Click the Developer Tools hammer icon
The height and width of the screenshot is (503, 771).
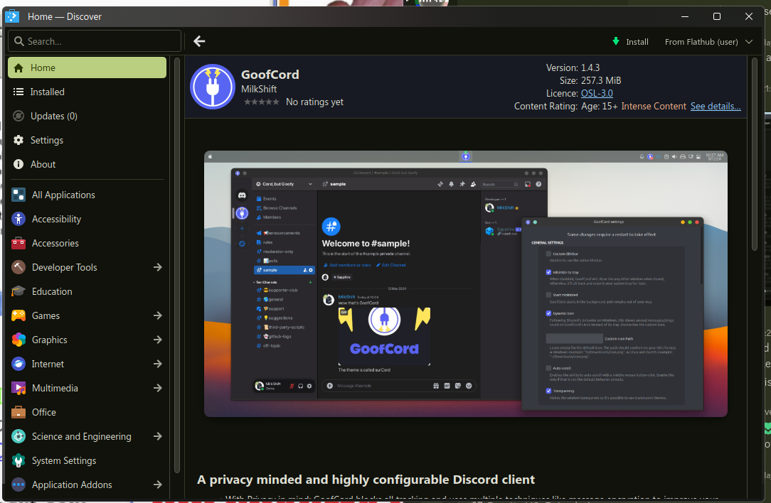[18, 267]
